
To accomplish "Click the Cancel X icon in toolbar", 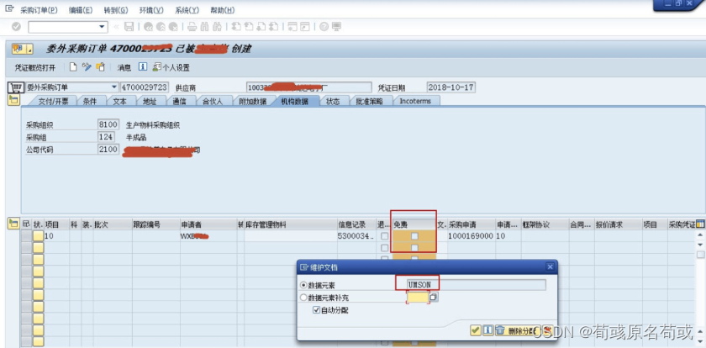I will (x=173, y=27).
